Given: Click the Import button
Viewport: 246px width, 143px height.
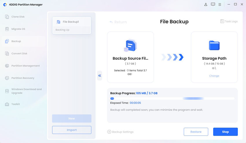Looking at the screenshot, I should point(72,130).
